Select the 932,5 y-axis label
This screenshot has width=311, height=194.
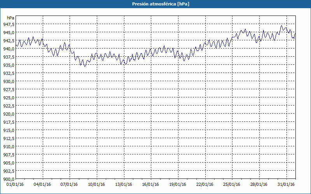(x=9, y=73)
